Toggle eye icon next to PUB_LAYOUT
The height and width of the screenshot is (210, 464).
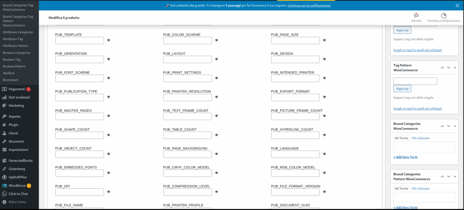[x=217, y=59]
